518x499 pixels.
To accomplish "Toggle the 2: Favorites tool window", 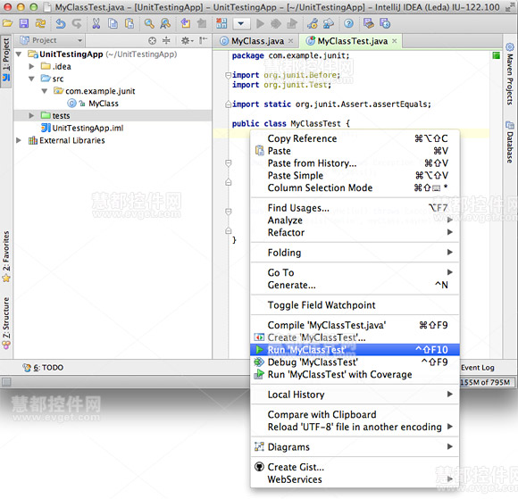I will (x=6, y=256).
